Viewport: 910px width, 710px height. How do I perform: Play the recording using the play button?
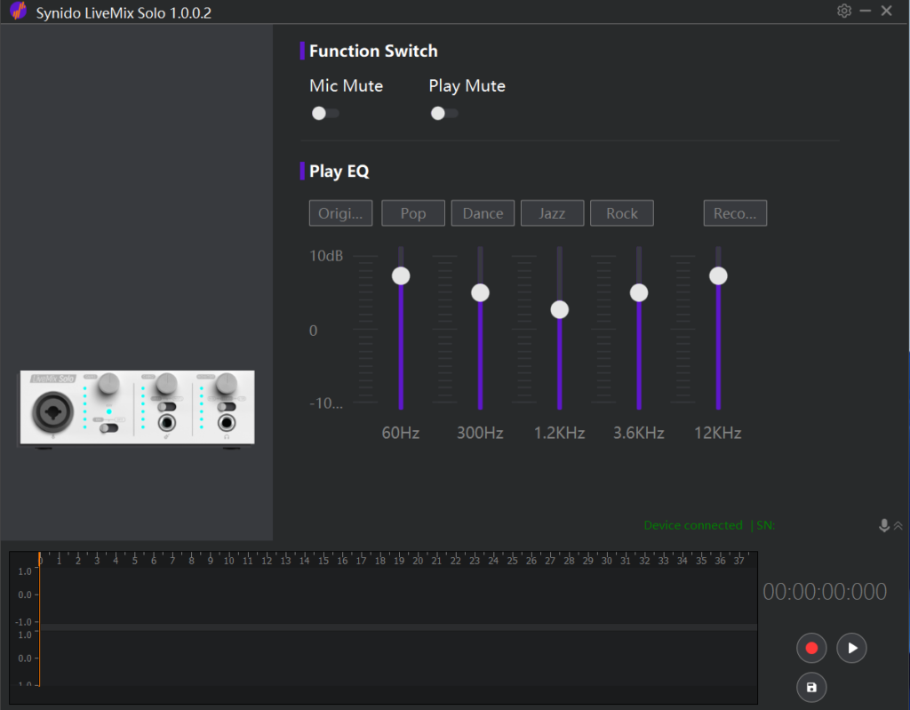pos(851,648)
